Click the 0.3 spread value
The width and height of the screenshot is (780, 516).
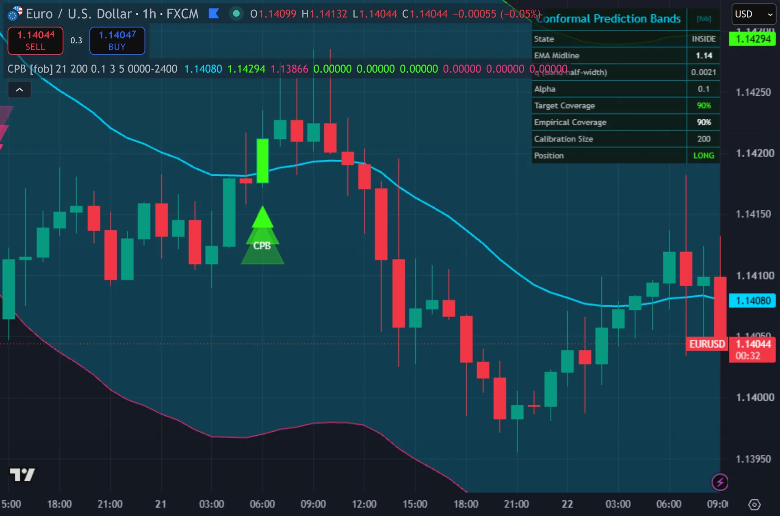tap(76, 41)
